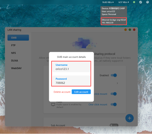Image resolution: width=152 pixels, height=134 pixels.
Task: Click the green maximize window dot
Action: 130,30
